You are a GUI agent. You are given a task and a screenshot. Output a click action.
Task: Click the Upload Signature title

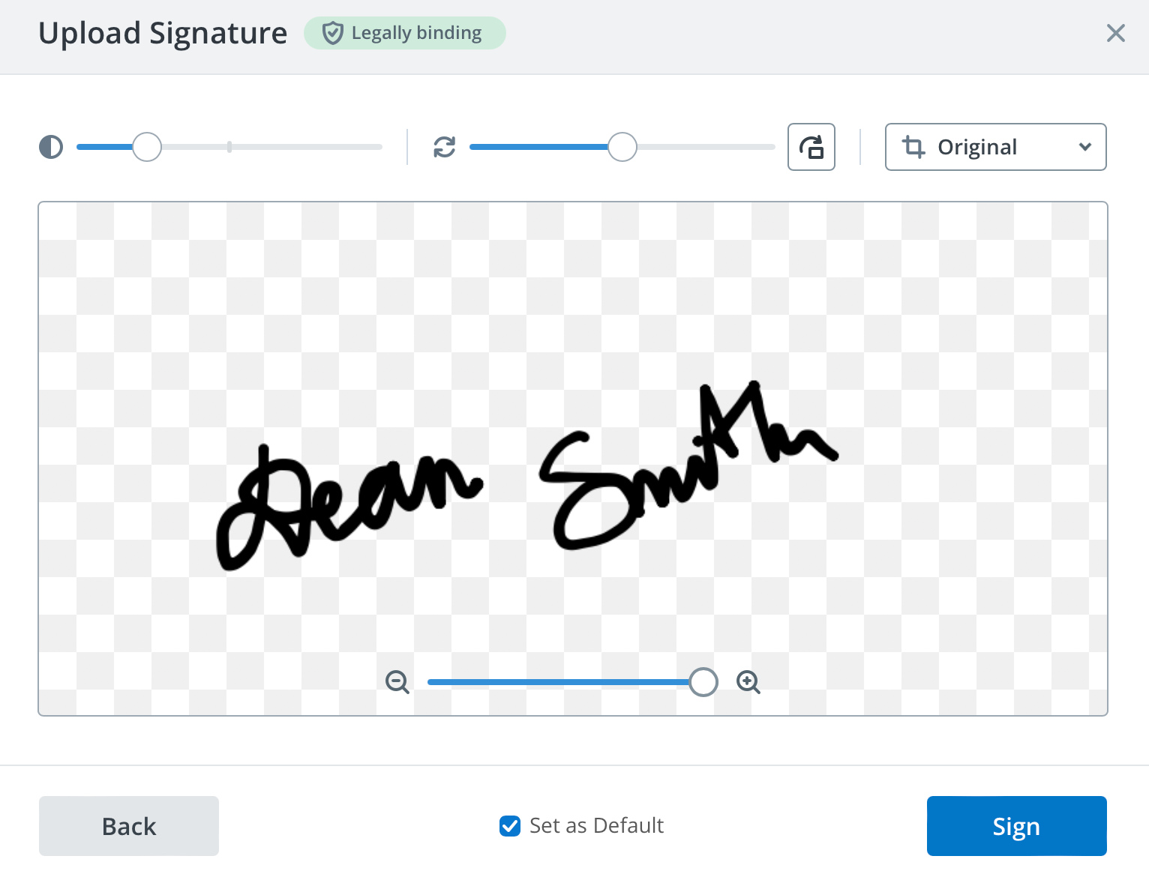click(x=163, y=33)
